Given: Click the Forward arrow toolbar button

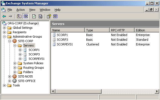Looking at the screenshot, I should pyautogui.click(x=11, y=16).
